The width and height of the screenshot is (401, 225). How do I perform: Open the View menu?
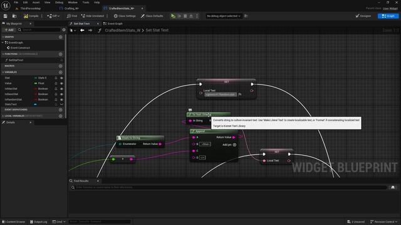[48, 2]
